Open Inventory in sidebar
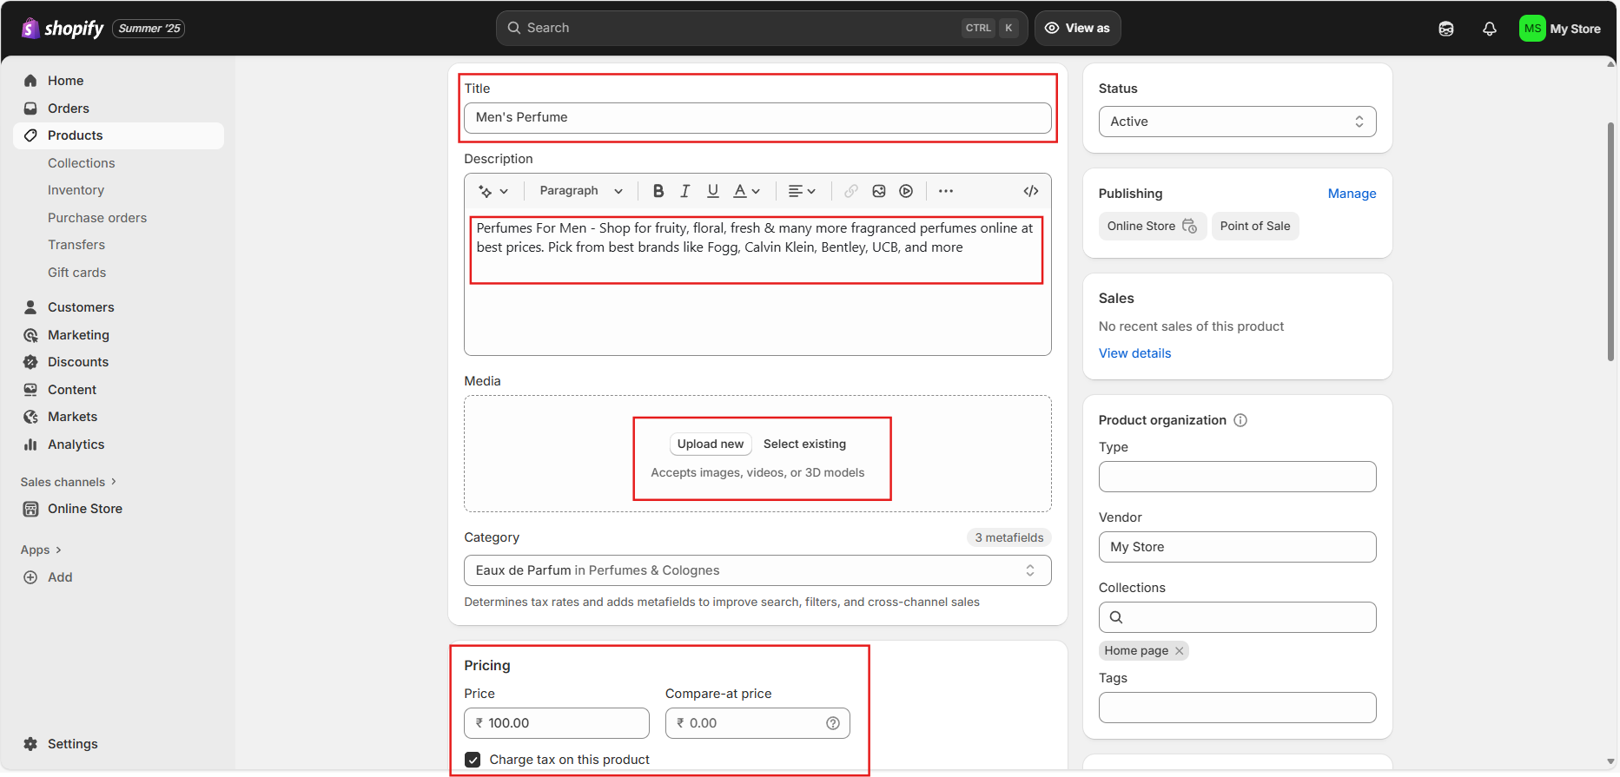 [76, 190]
